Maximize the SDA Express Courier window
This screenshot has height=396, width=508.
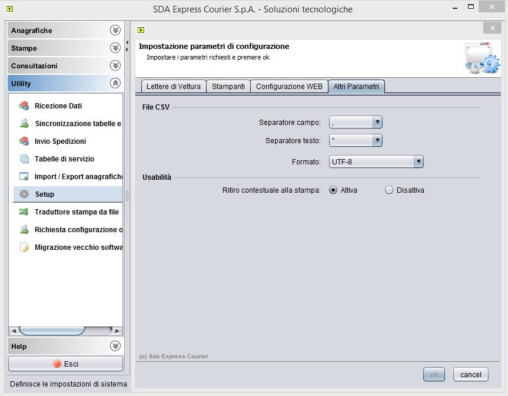point(471,7)
